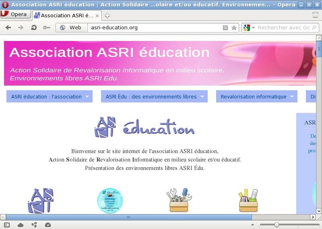Open the password wand key icon
The height and width of the screenshot is (229, 322).
click(x=47, y=27)
